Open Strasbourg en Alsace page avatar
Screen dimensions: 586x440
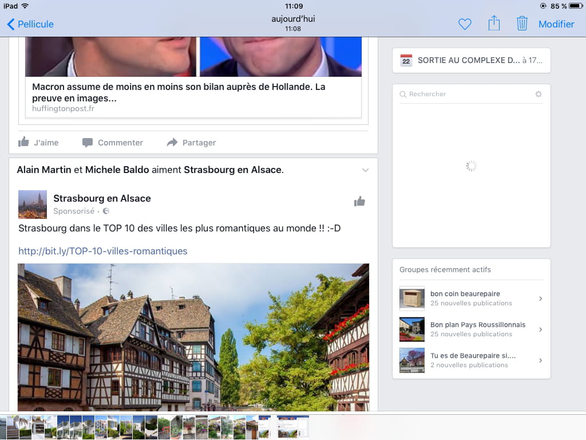[x=33, y=205]
